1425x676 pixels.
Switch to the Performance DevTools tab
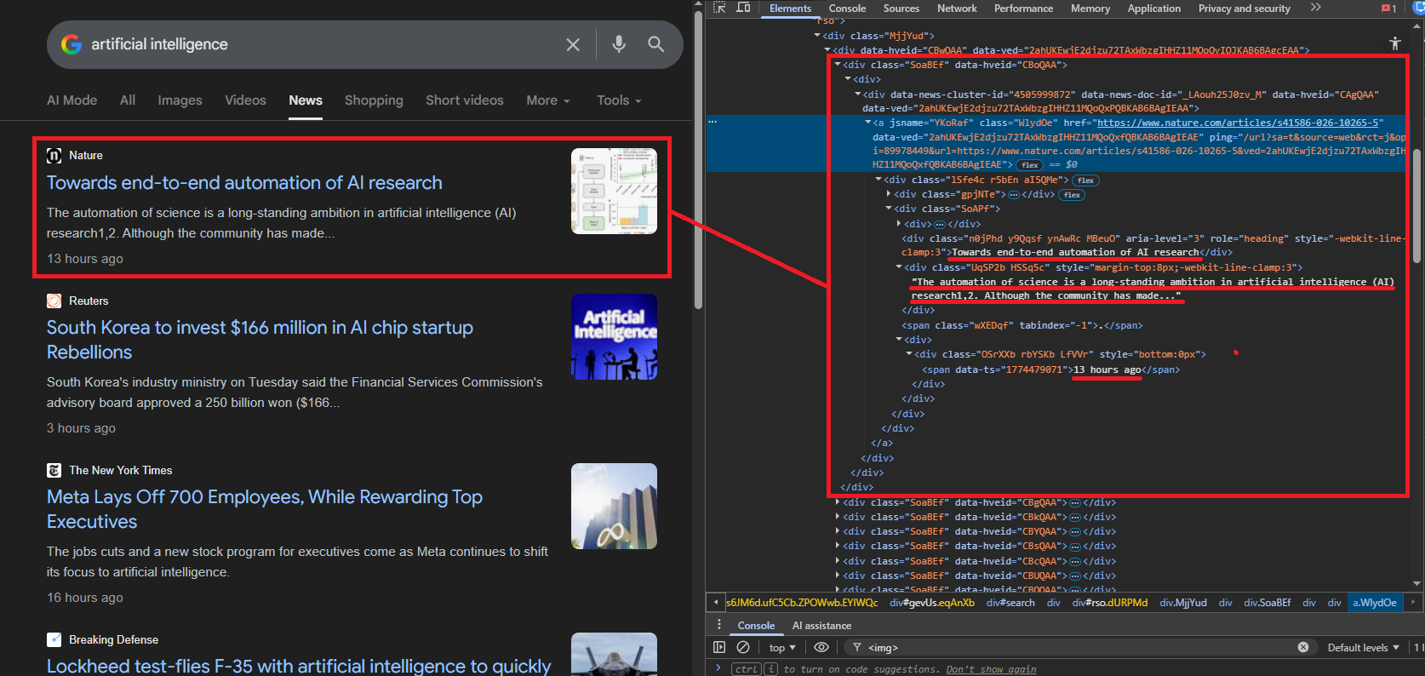pos(1023,9)
